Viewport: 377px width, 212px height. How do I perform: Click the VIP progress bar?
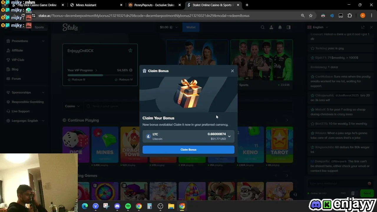point(100,75)
